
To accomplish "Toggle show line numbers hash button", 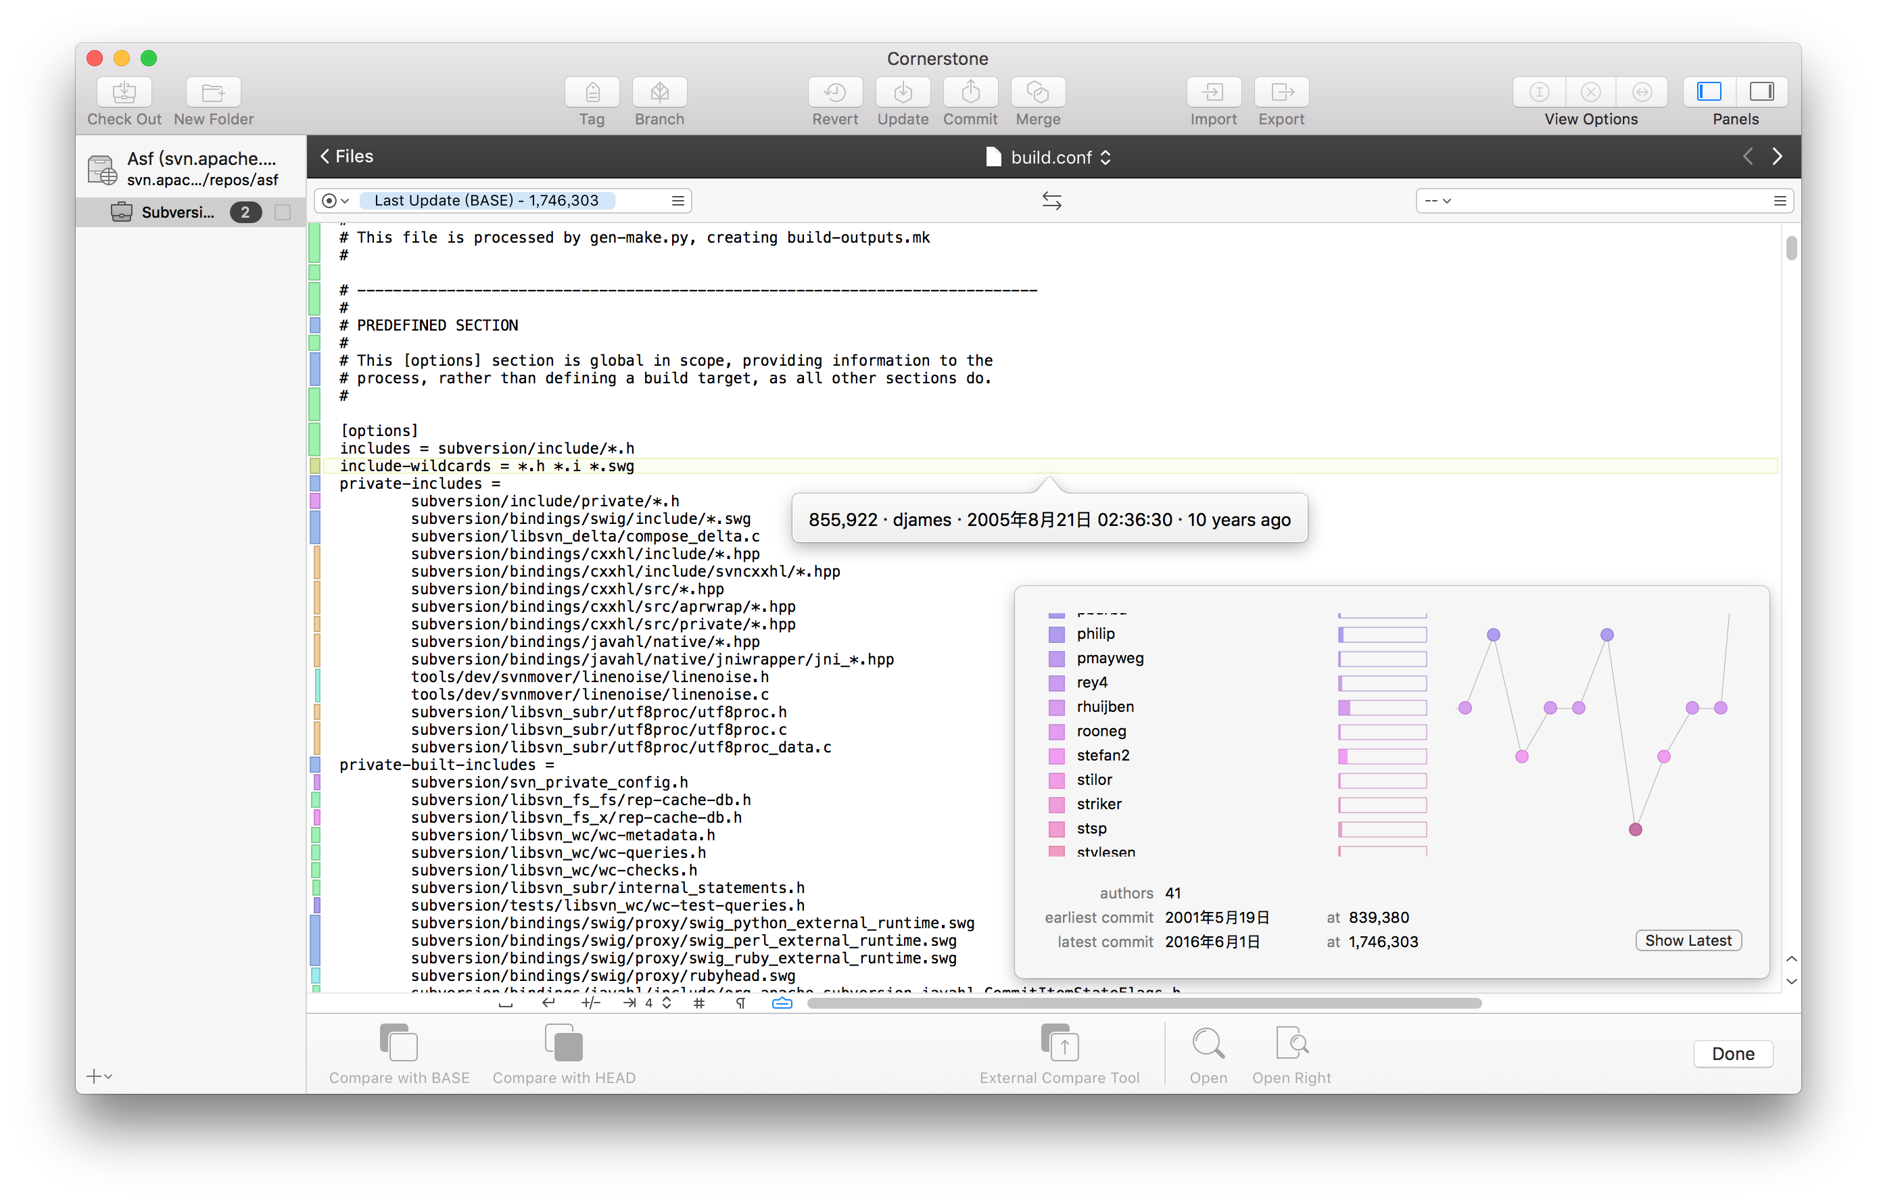I will pyautogui.click(x=698, y=1003).
